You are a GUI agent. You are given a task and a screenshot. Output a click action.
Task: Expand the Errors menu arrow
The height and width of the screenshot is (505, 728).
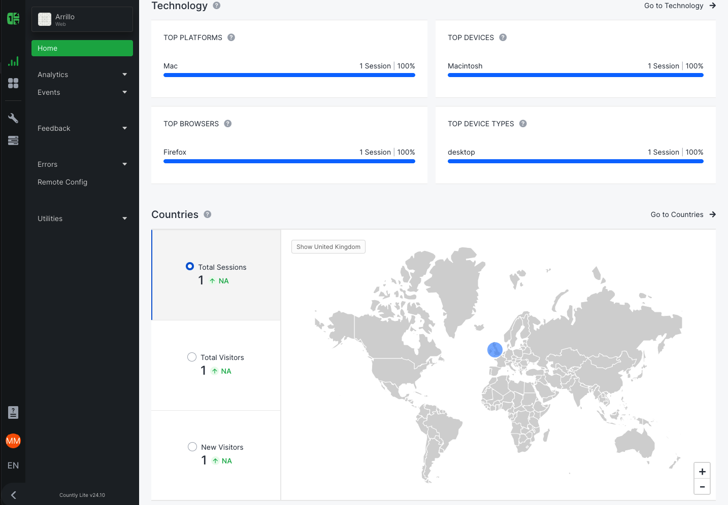click(x=125, y=164)
